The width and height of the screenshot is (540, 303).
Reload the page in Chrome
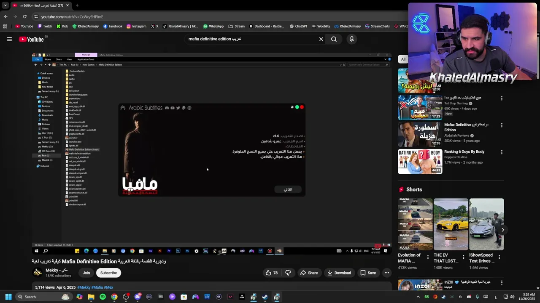(24, 16)
